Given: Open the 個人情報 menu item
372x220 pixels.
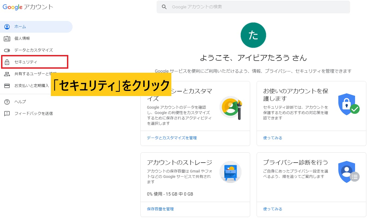Looking at the screenshot, I should tap(37, 38).
